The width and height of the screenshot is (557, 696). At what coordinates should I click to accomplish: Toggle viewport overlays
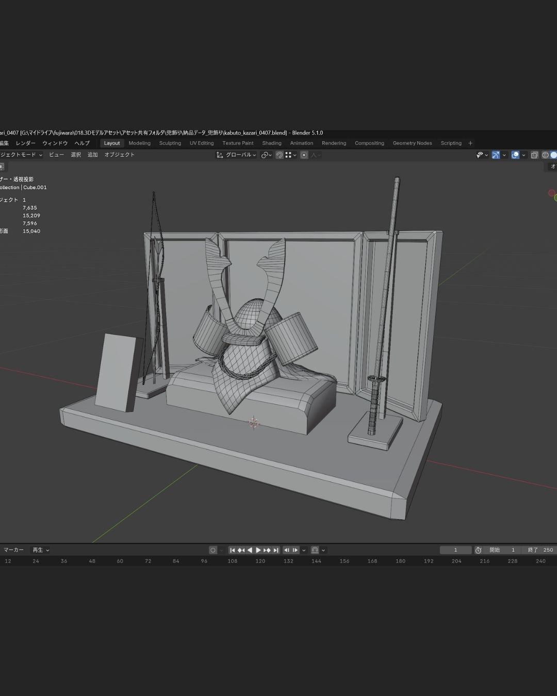(515, 155)
